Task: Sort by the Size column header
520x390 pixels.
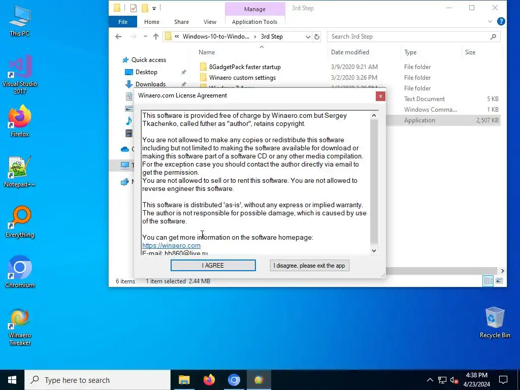Action: (x=470, y=52)
